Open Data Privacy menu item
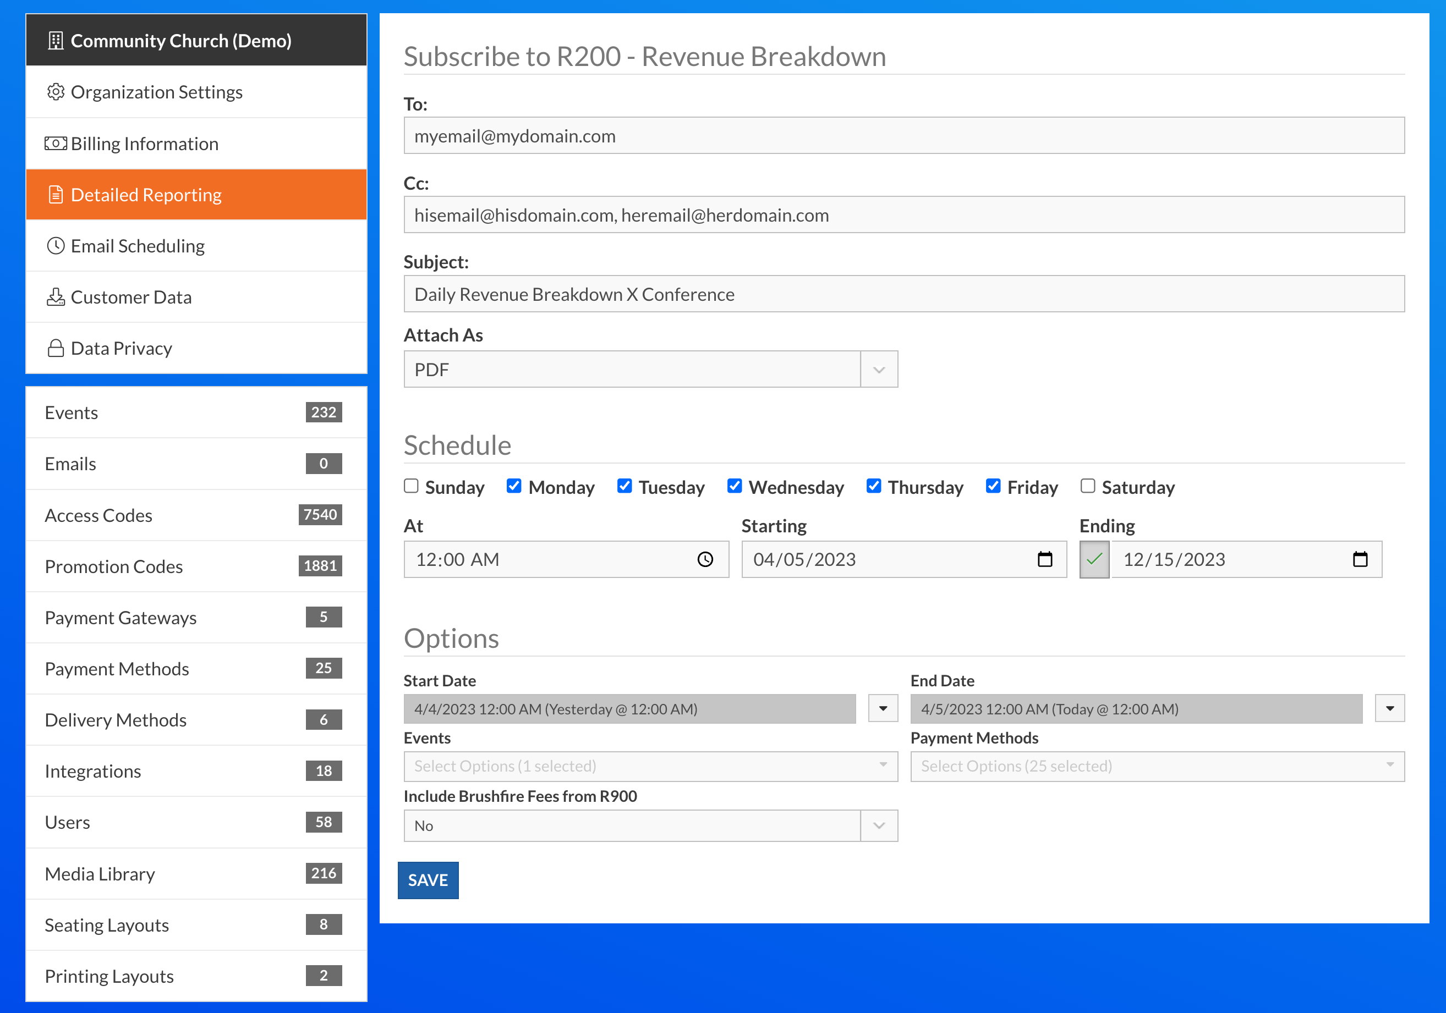 tap(196, 348)
